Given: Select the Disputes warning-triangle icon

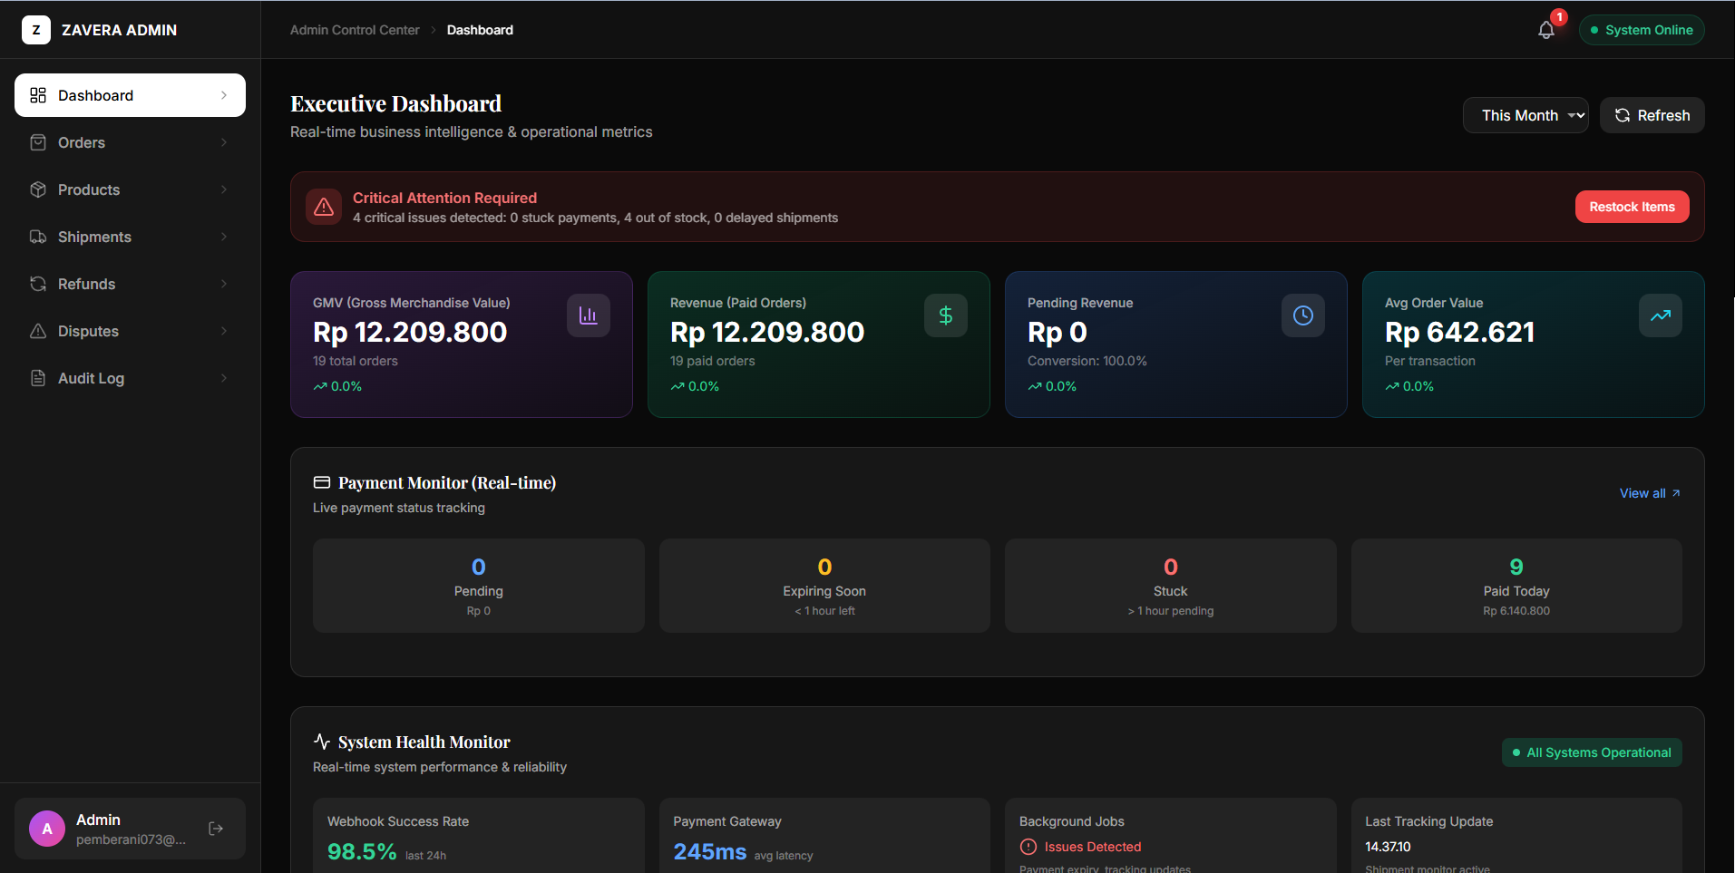Looking at the screenshot, I should (x=37, y=331).
